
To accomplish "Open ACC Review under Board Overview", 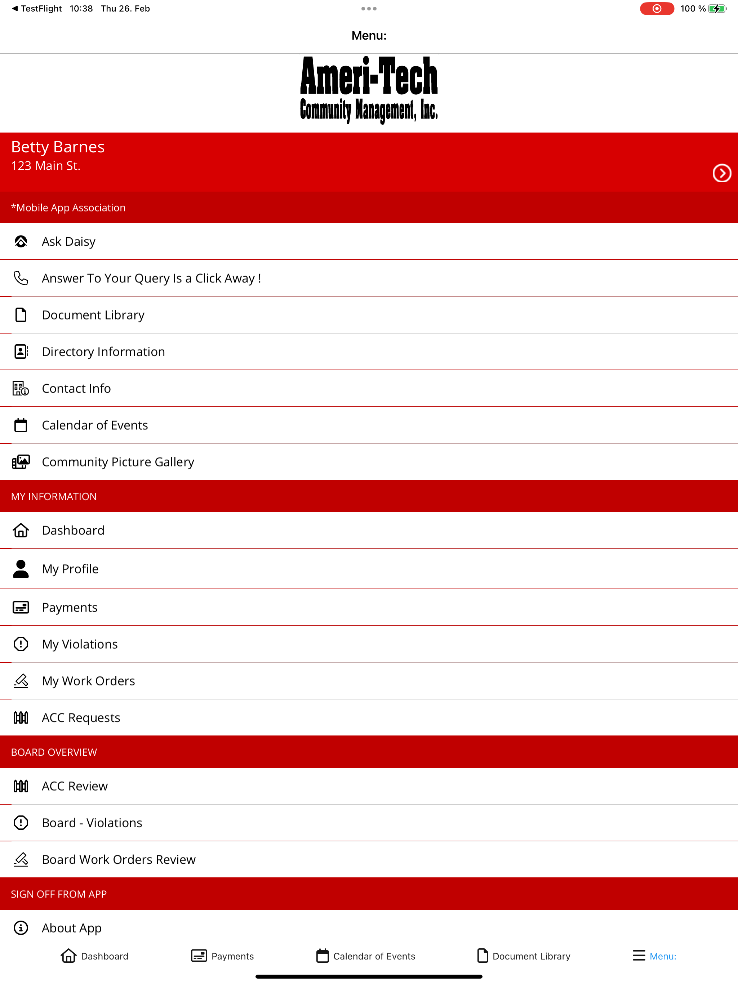I will tap(369, 786).
